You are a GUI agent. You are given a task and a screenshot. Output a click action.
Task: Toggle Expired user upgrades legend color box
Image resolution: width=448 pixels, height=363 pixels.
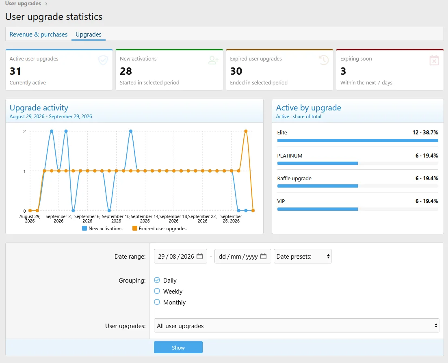[134, 228]
